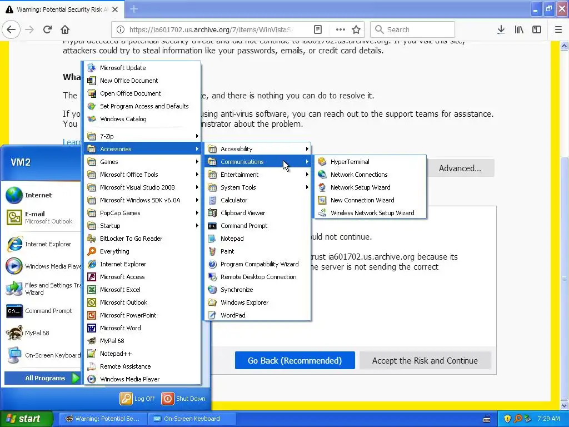
Task: Open Microsoft Access
Action: [142, 277]
